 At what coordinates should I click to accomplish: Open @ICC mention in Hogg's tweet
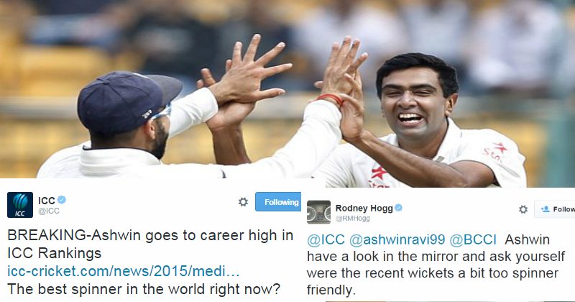click(326, 239)
